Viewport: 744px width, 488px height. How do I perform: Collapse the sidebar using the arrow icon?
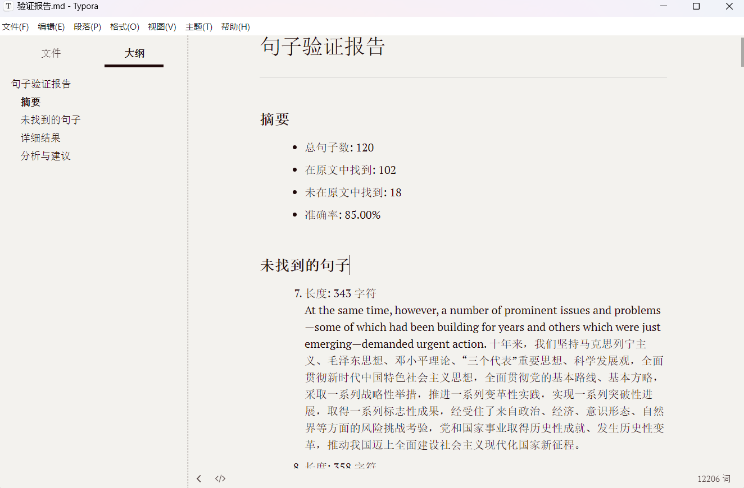click(199, 478)
